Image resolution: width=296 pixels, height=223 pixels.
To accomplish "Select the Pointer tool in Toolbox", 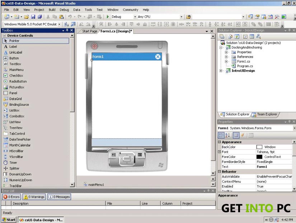I will pos(36,41).
